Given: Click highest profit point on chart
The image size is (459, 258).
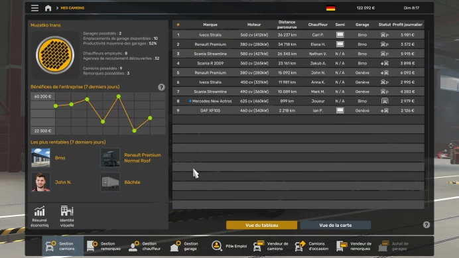Looking at the screenshot, I should (x=119, y=96).
